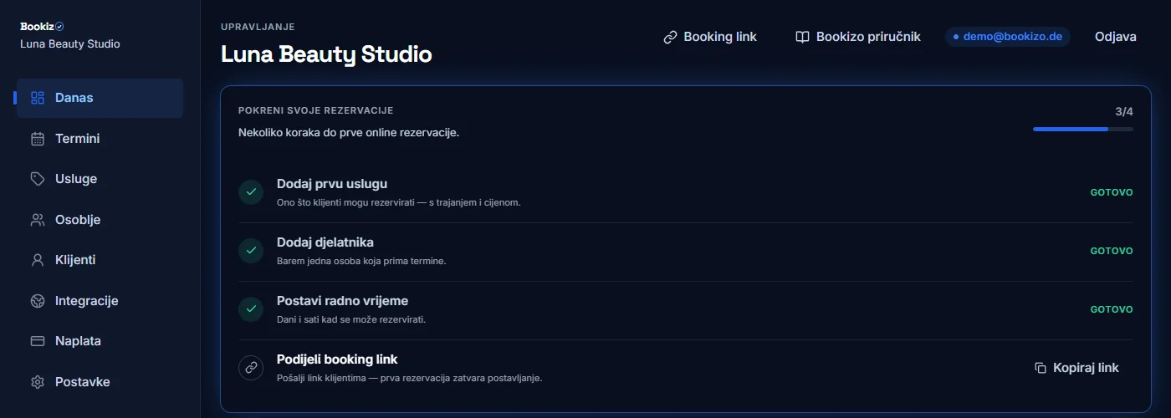Open the Klijenti page

click(x=100, y=260)
